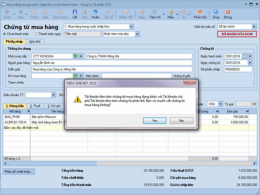Click pin icon in Số lượng column header

[217, 111]
